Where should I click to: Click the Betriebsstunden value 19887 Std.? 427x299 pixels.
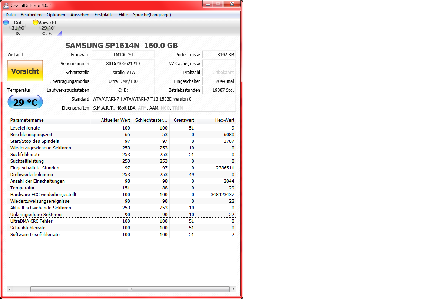(219, 90)
